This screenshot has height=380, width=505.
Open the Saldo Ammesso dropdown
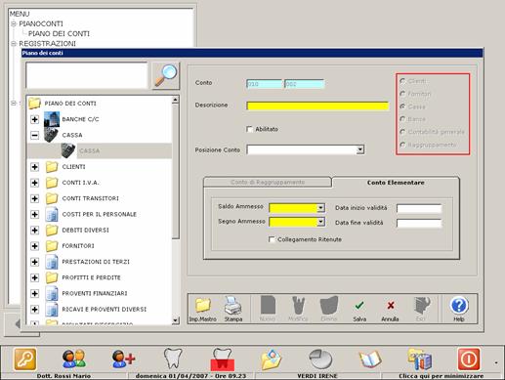tap(320, 208)
